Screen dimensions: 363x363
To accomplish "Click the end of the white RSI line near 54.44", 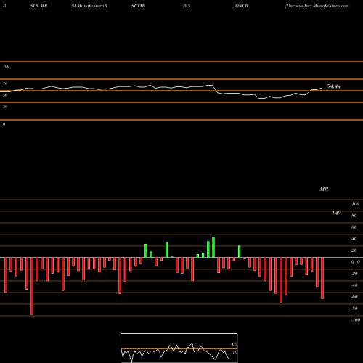I will click(322, 88).
